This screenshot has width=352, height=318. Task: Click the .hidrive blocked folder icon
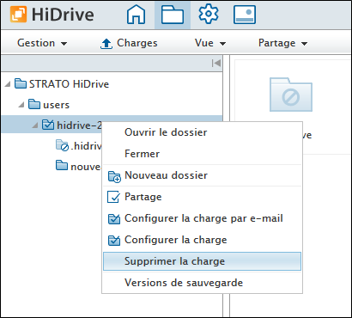[62, 145]
